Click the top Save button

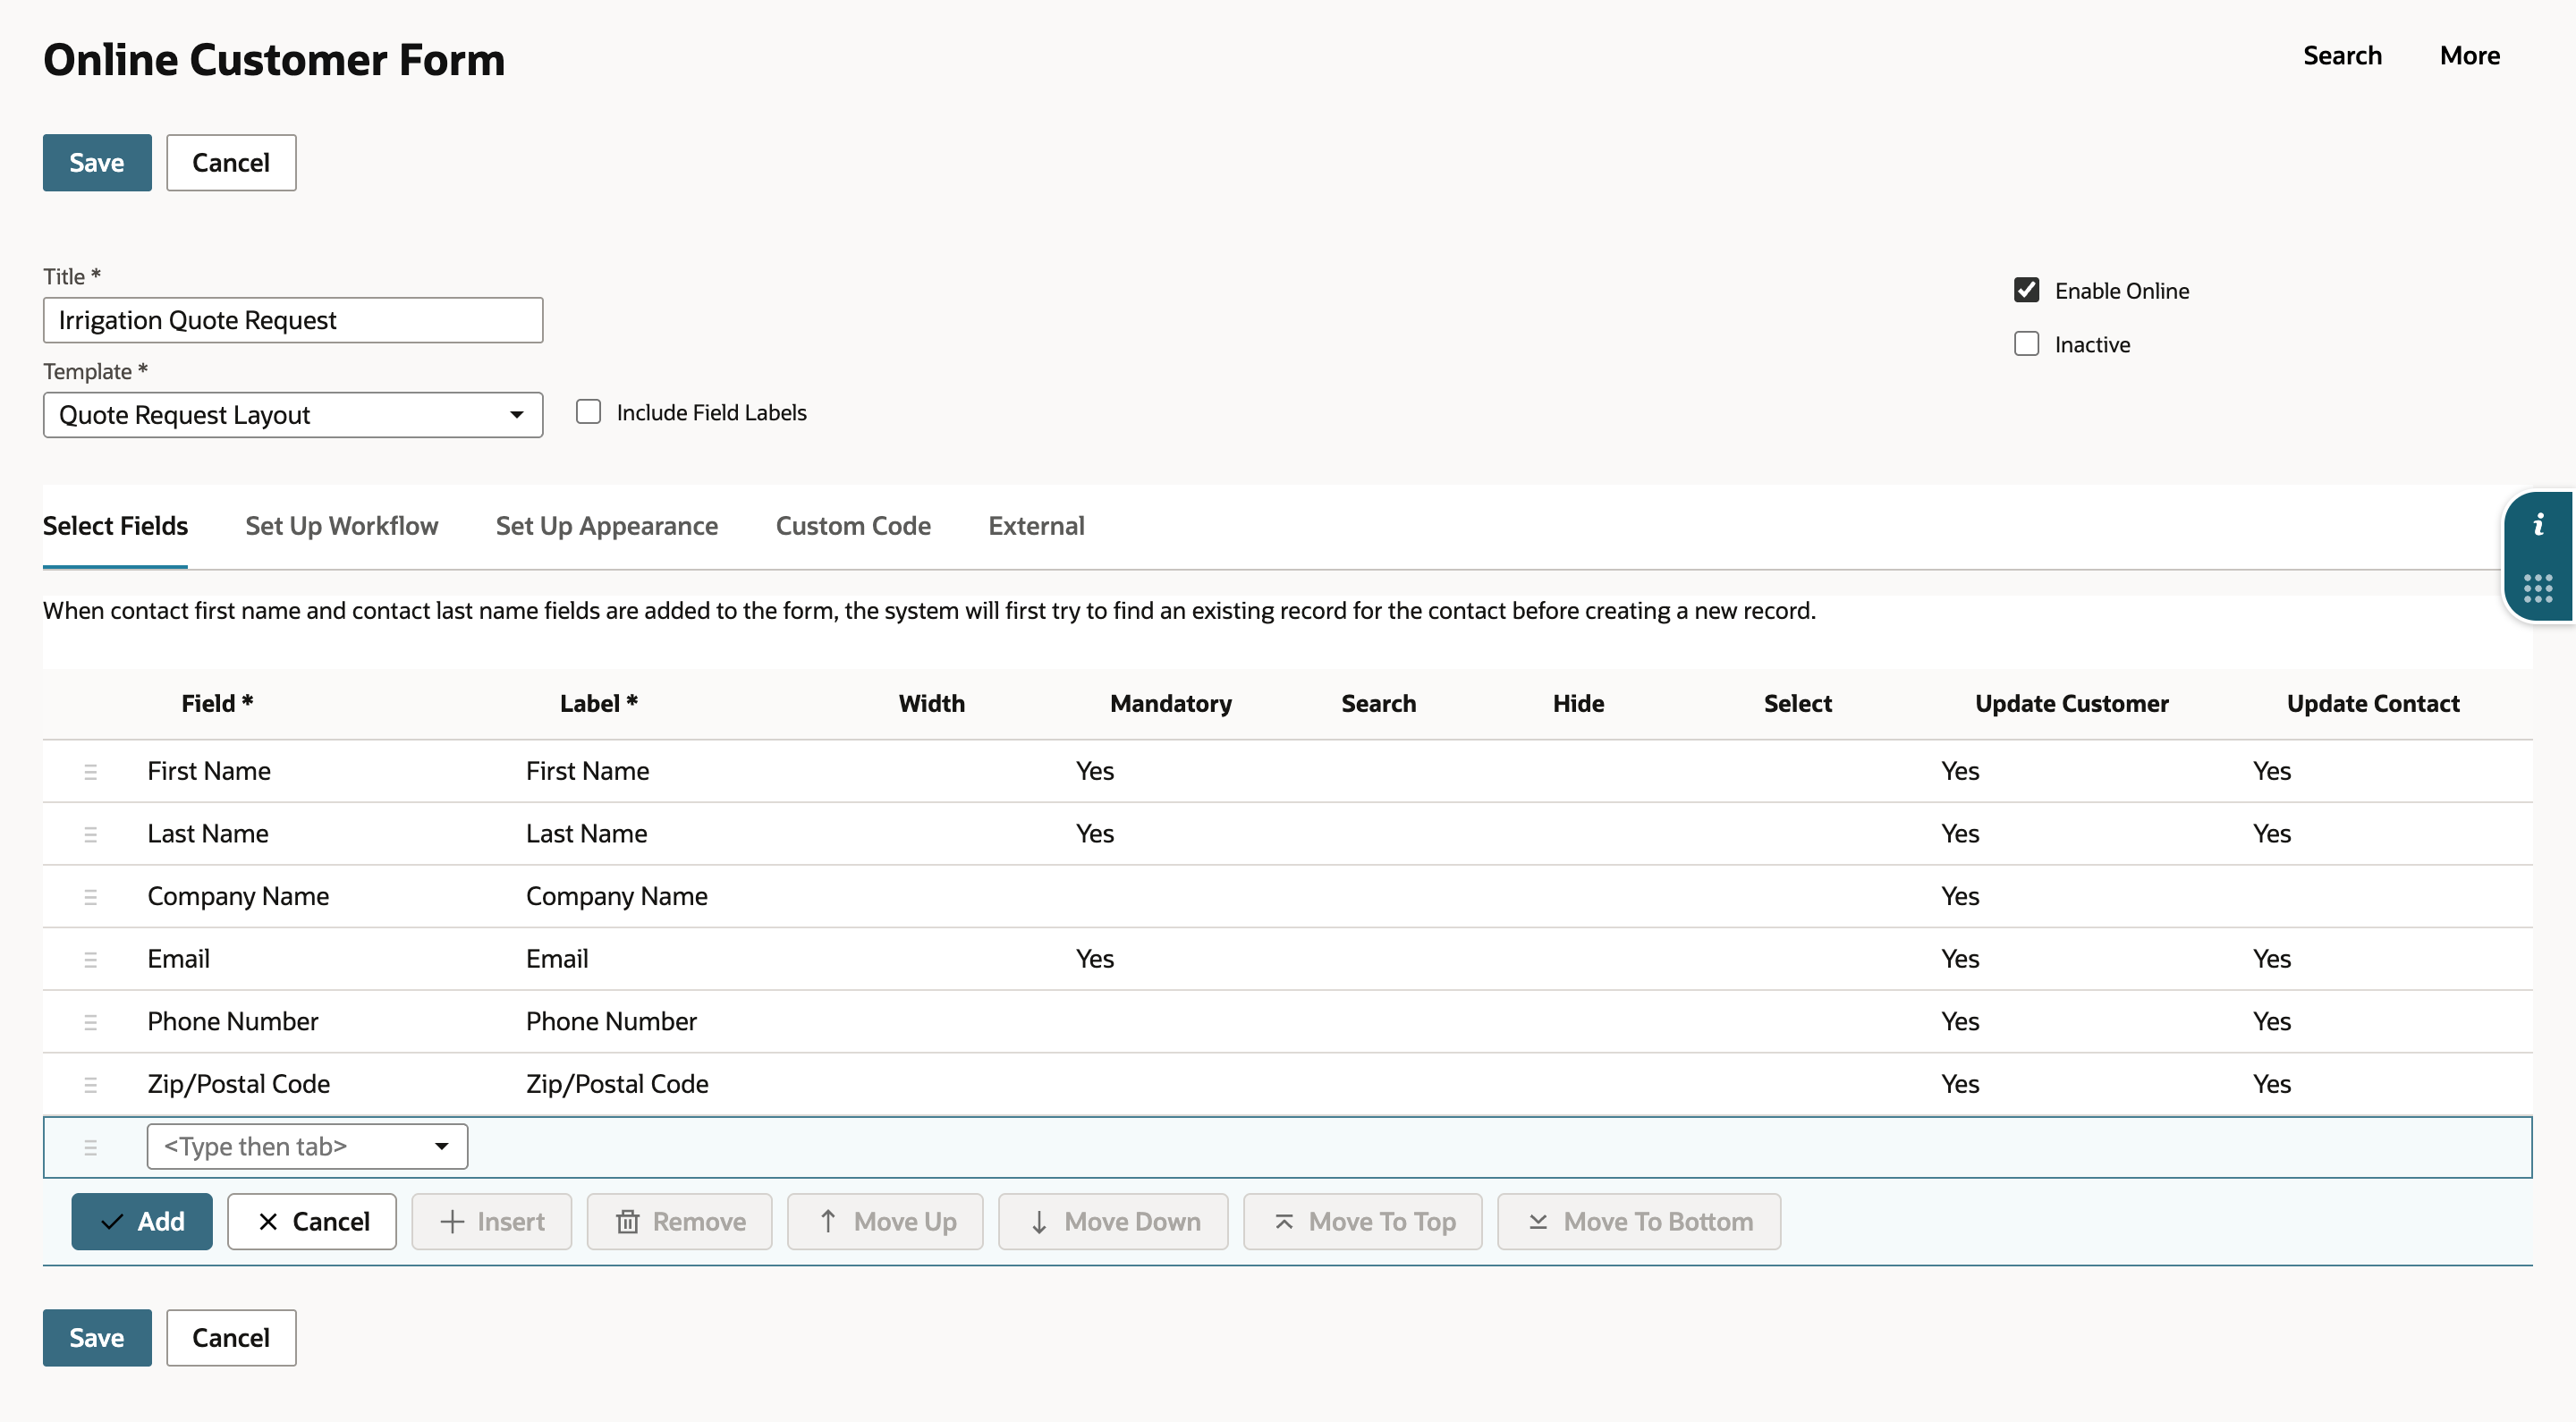click(x=97, y=163)
